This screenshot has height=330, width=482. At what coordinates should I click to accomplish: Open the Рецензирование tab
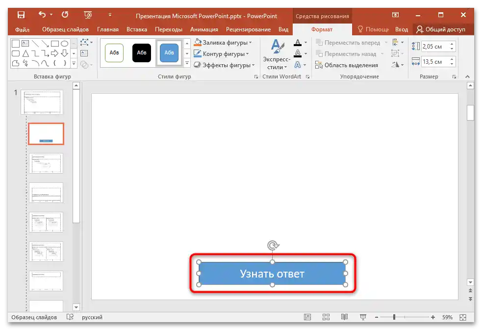pyautogui.click(x=248, y=29)
